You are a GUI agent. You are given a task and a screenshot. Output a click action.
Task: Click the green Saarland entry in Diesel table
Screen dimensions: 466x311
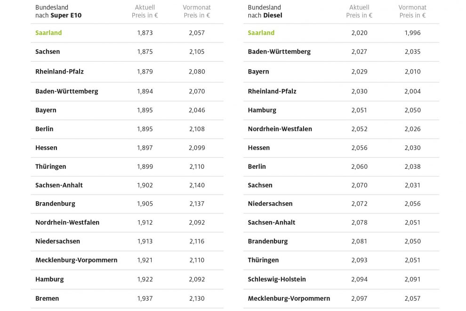pyautogui.click(x=261, y=33)
